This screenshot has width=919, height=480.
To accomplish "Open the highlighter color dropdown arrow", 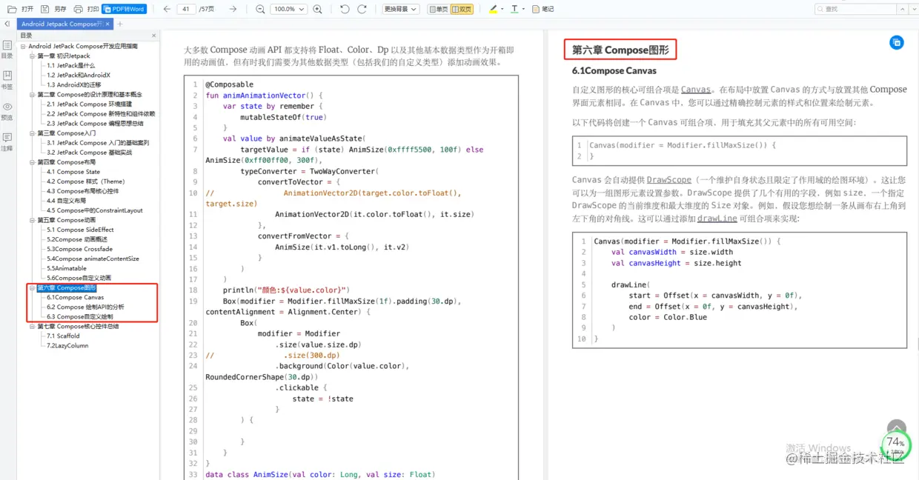I will 502,9.
